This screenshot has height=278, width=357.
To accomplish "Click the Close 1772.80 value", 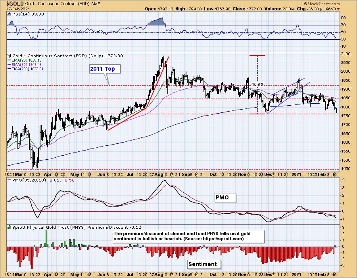I will click(x=248, y=9).
